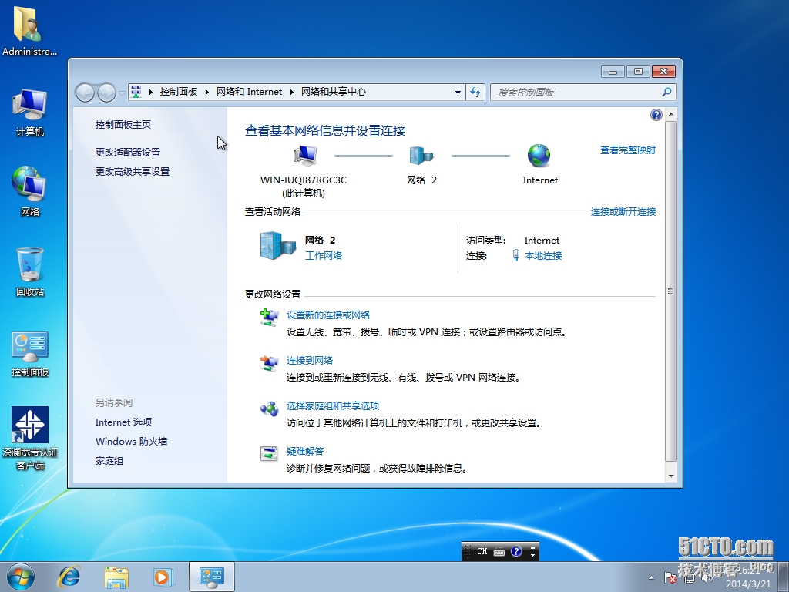Image resolution: width=789 pixels, height=592 pixels.
Task: Click the refresh button beside address bar
Action: [x=475, y=92]
